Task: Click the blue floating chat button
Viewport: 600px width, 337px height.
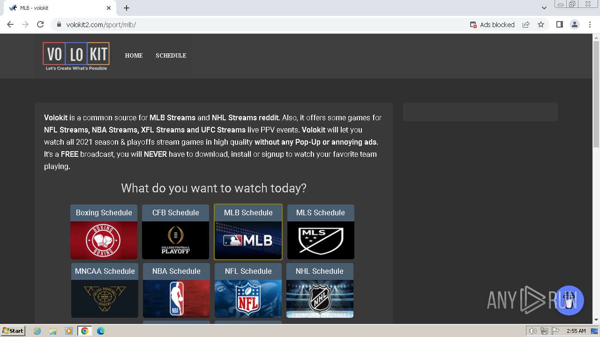Action: coord(570,300)
